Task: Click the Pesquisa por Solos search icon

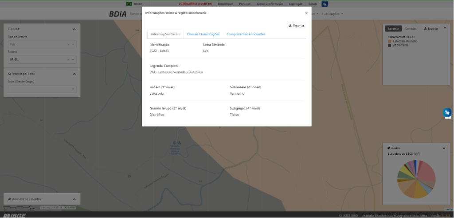Action: pyautogui.click(x=10, y=74)
